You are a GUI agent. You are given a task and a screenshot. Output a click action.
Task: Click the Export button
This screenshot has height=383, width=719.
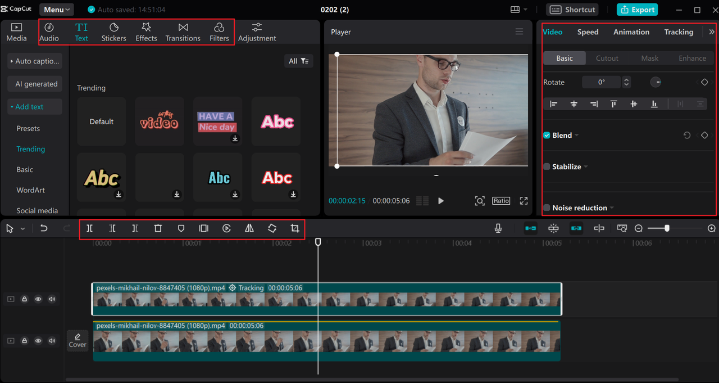click(637, 10)
